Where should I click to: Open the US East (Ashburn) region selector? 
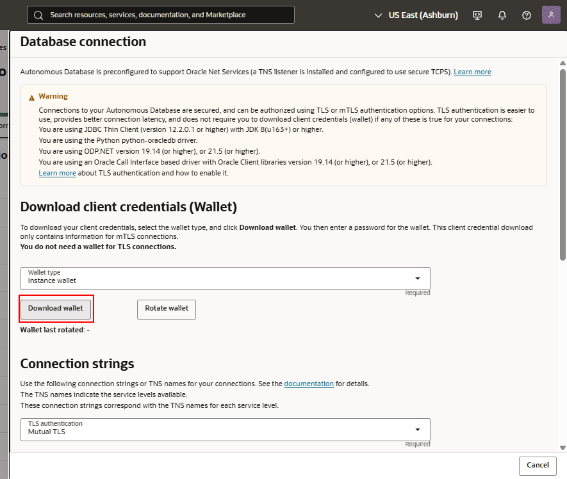point(416,15)
